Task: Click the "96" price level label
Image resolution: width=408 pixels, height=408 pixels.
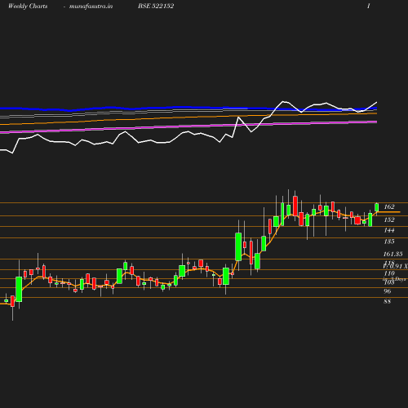Action: tap(388, 291)
